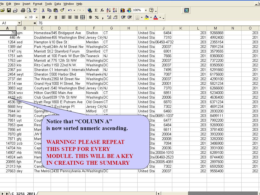Open More Buttons on the Standard toolbar

[x=156, y=11]
